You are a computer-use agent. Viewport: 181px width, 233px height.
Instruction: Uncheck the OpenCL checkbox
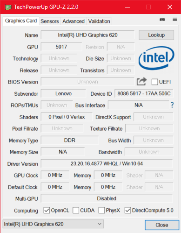pos(47,210)
